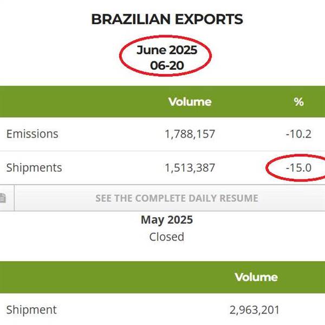This screenshot has width=325, height=325.
Task: Click Shipments volume 1,513,387
Action: coord(190,168)
